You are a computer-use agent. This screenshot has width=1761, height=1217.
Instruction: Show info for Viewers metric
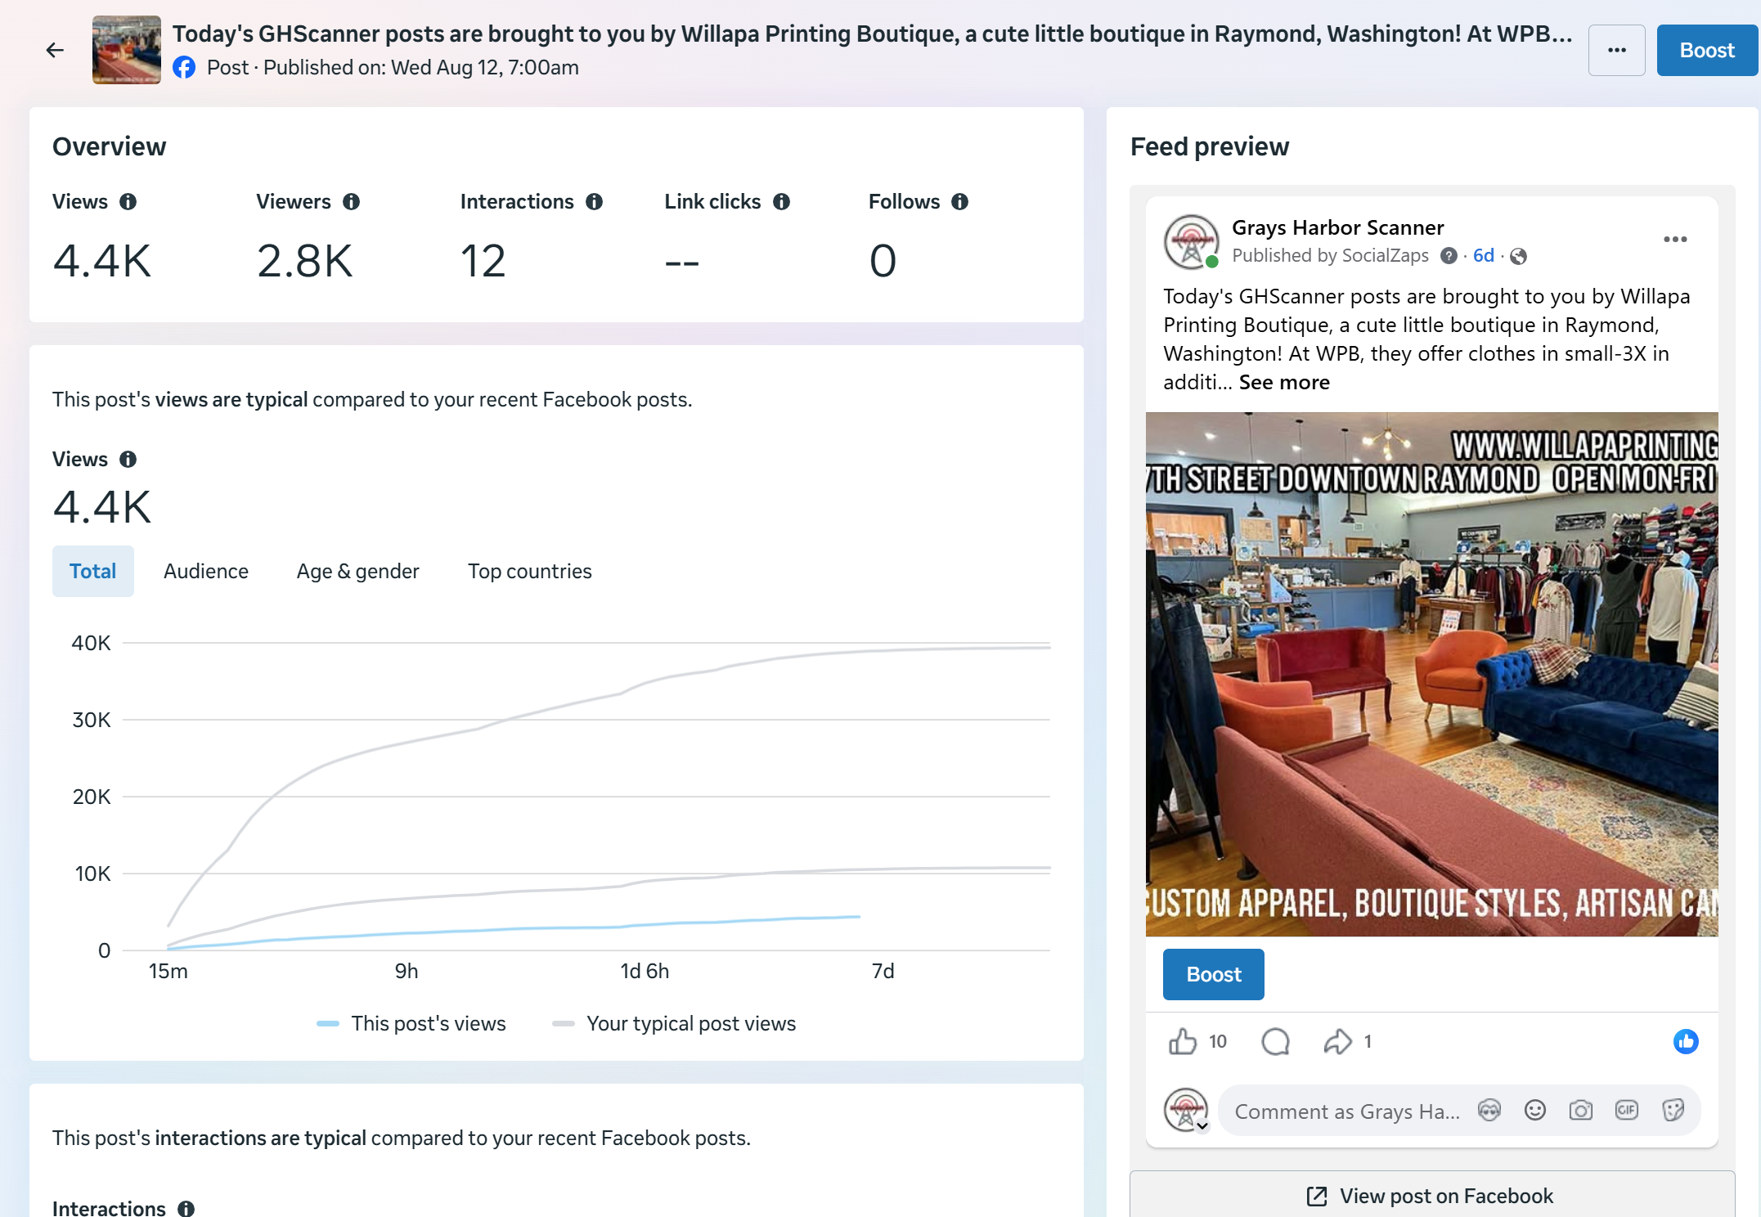point(352,202)
